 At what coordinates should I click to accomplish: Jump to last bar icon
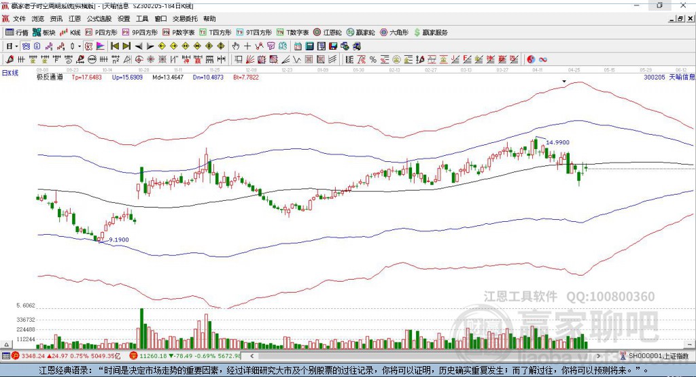126,46
